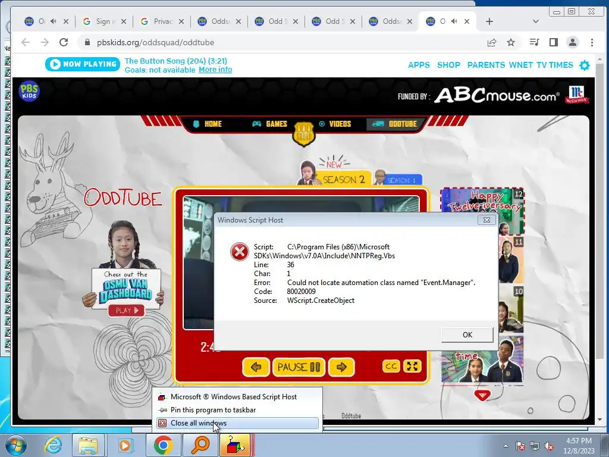Open the Chrome profile avatar
This screenshot has height=457, width=609.
(x=573, y=42)
